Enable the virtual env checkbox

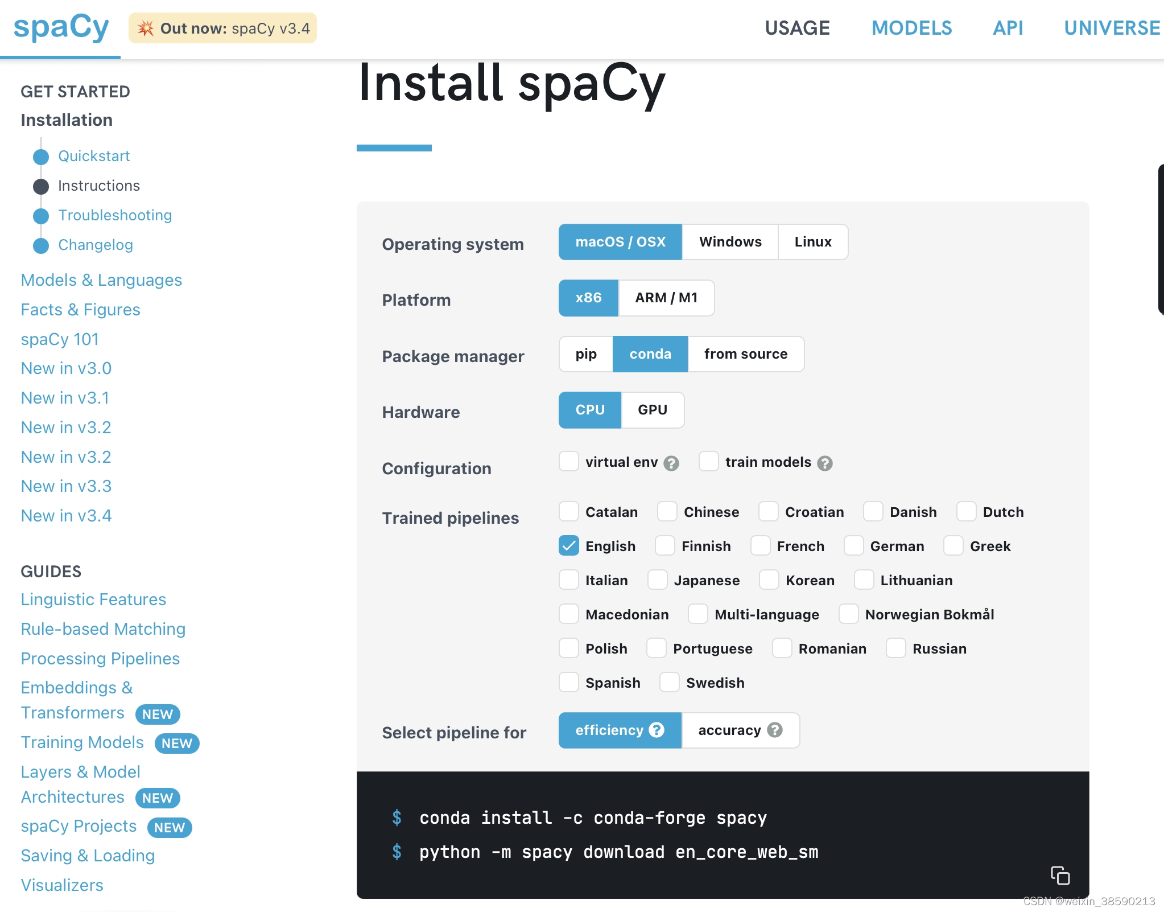(x=568, y=462)
